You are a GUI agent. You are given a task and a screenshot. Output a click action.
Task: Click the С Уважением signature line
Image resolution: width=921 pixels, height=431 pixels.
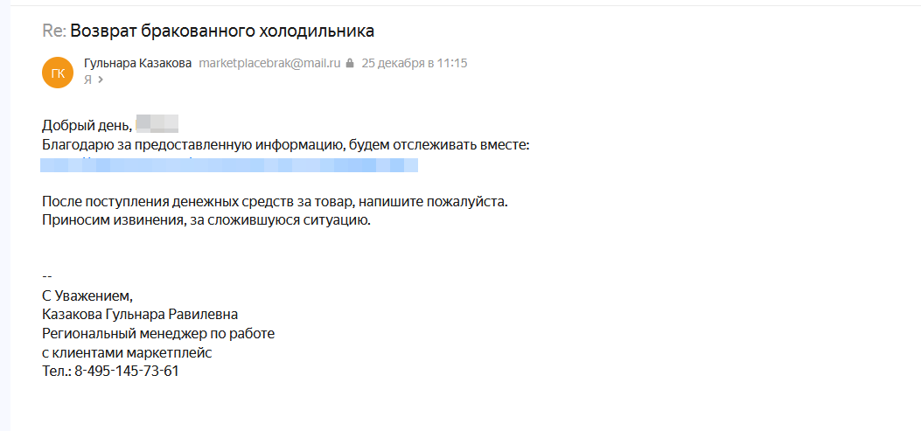click(x=87, y=295)
